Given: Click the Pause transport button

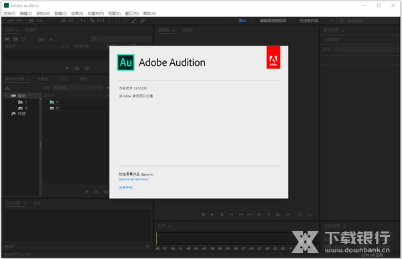Looking at the screenshot, I should 222,214.
